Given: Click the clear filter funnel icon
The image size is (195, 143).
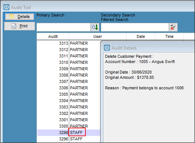Looking at the screenshot, I should [173, 27].
